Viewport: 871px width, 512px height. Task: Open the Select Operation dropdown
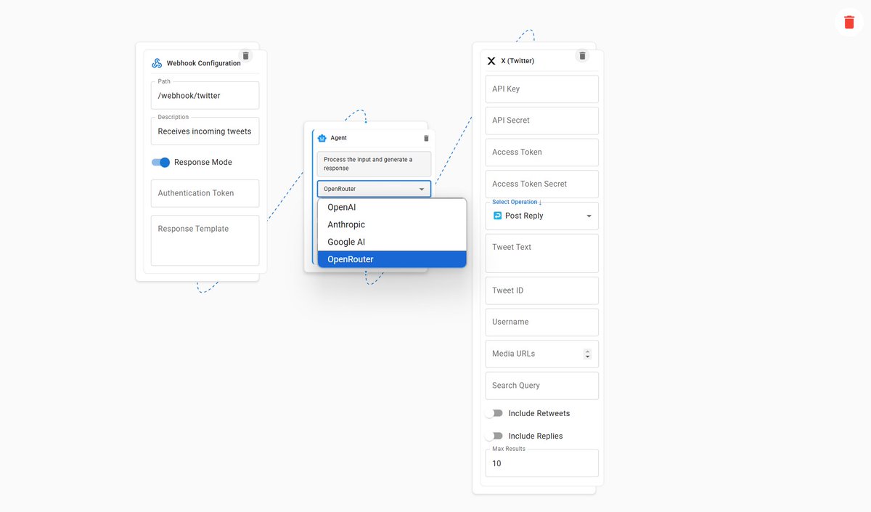(x=541, y=216)
